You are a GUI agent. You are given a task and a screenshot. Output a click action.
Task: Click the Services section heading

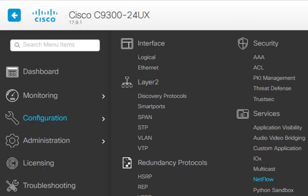point(267,114)
